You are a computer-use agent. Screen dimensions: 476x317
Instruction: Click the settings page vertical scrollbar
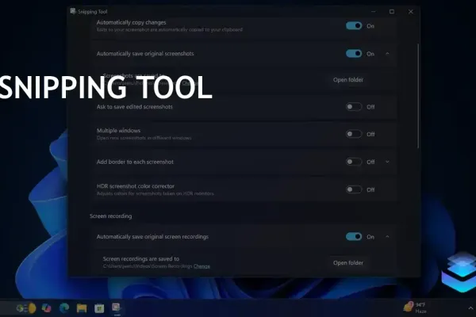pos(418,96)
